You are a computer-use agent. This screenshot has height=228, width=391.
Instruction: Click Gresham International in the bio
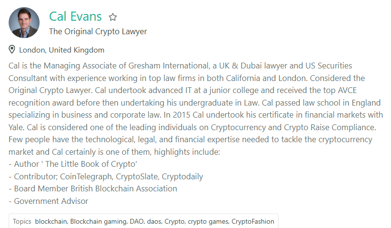(168, 66)
